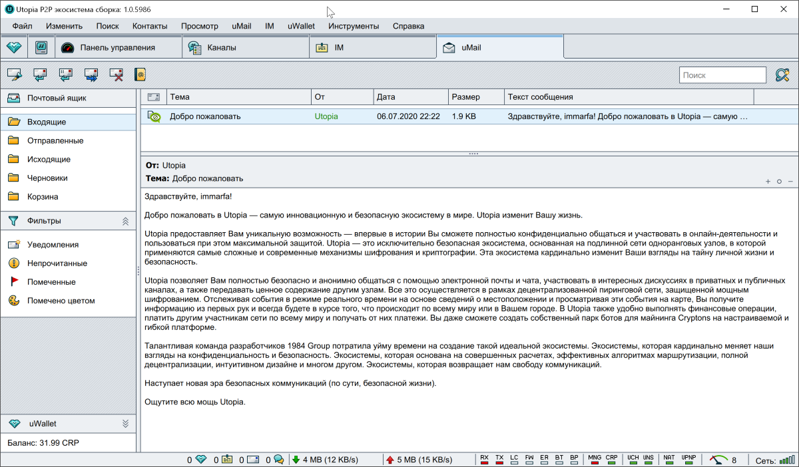Click the green download traffic arrow

(295, 460)
